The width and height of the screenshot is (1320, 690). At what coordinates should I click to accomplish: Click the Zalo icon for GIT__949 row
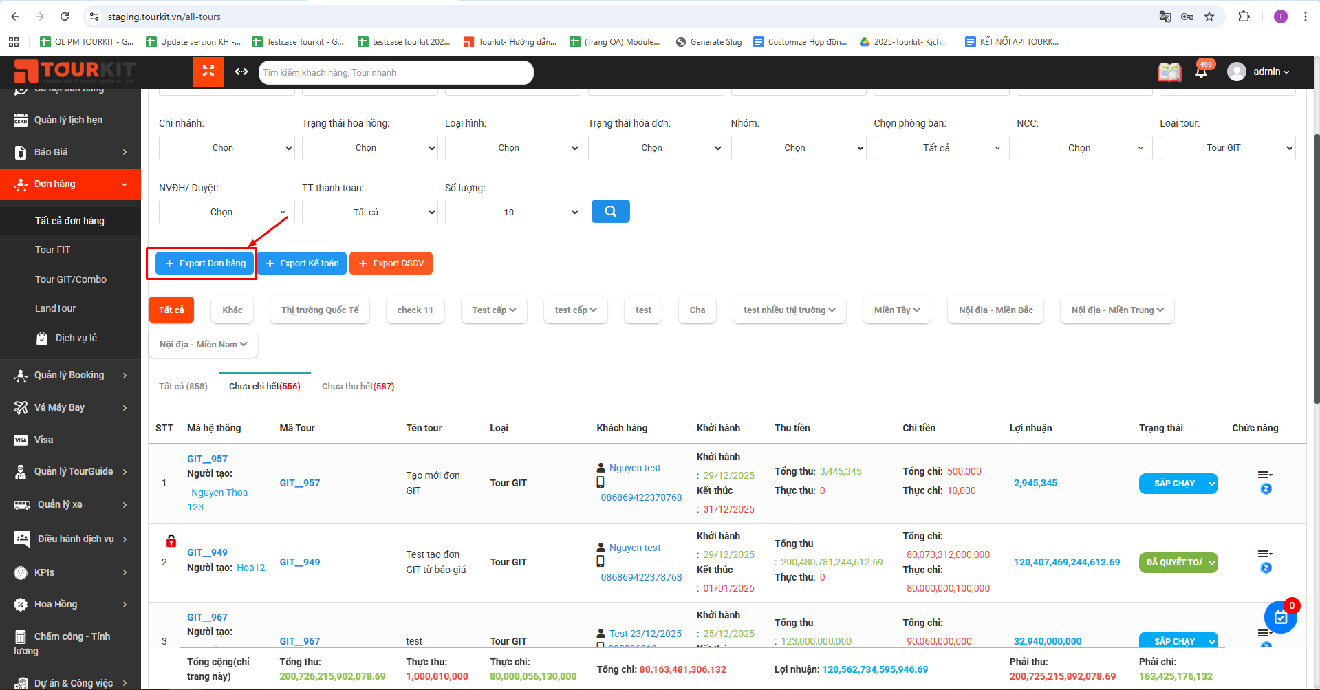1266,568
